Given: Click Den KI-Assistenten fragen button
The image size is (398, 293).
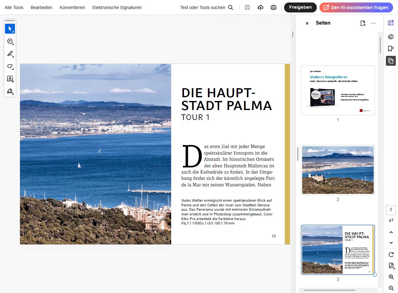Looking at the screenshot, I should coord(356,7).
